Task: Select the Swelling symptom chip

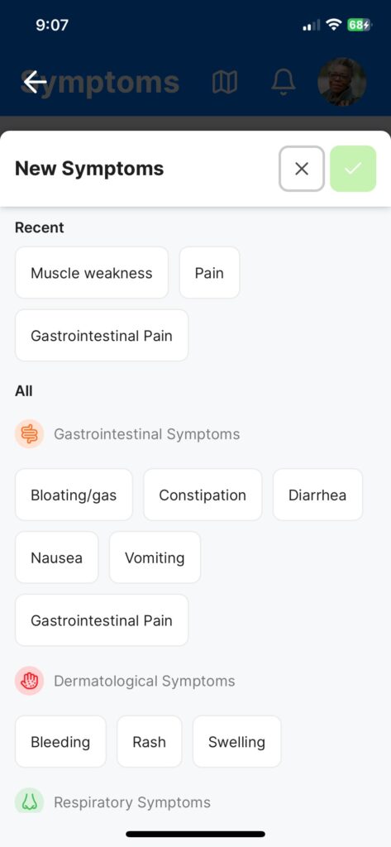Action: click(x=237, y=742)
